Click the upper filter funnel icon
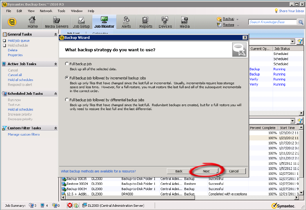 [x=300, y=41]
